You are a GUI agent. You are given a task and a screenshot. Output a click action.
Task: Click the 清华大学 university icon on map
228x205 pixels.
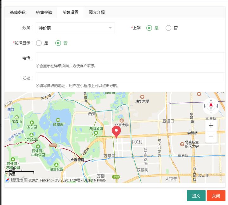pos(142,97)
